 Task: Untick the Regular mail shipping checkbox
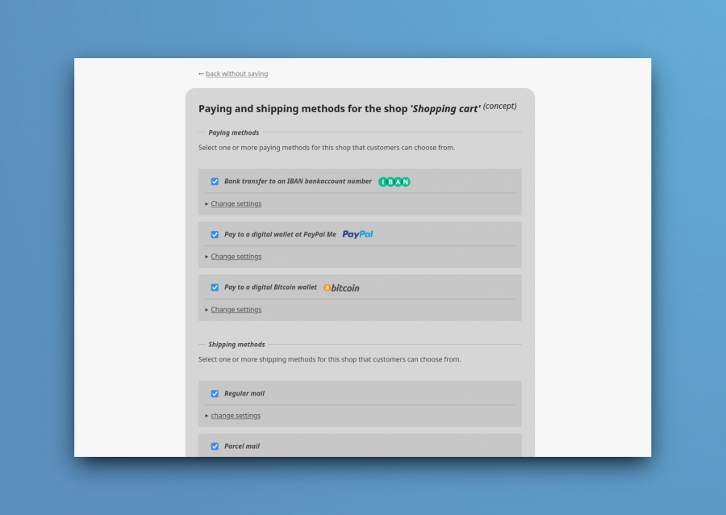point(215,394)
